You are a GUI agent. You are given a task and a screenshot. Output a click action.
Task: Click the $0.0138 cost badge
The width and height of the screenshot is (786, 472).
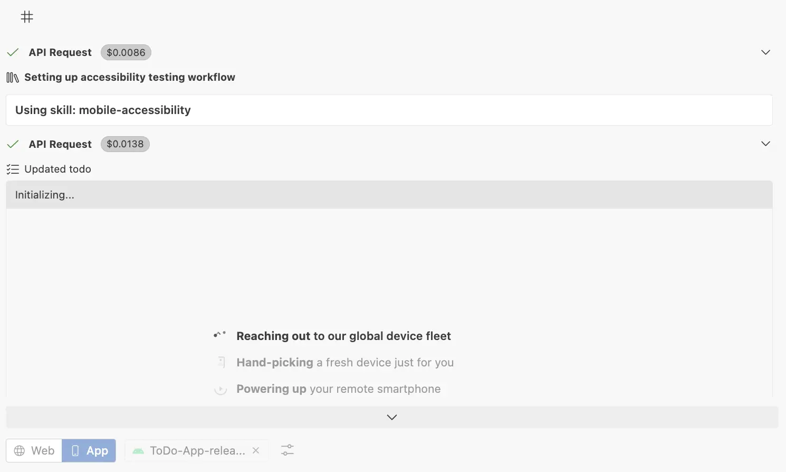(125, 144)
